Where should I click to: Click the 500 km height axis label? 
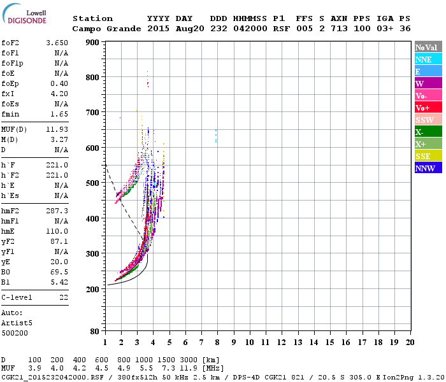point(92,183)
